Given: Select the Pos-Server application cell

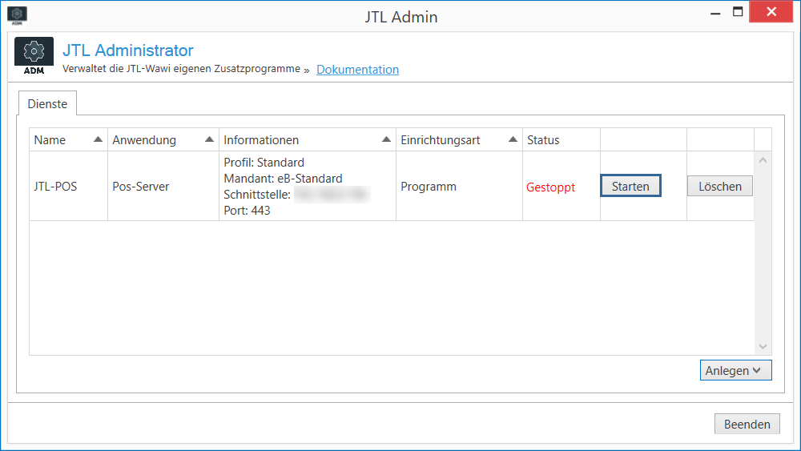Looking at the screenshot, I should [141, 187].
